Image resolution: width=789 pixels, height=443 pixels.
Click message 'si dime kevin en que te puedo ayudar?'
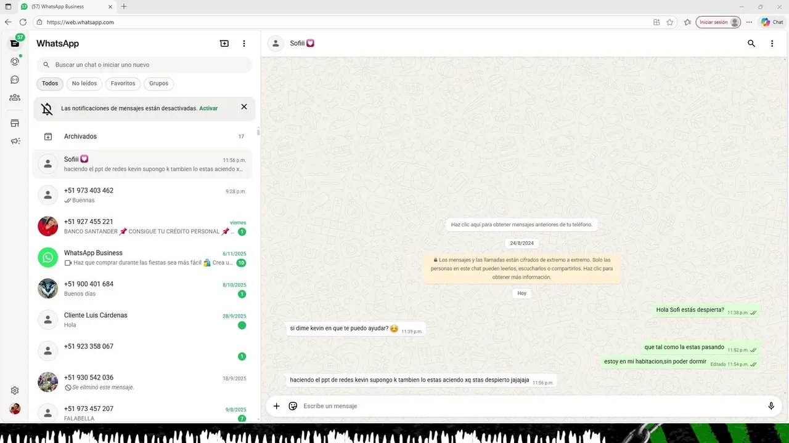click(356, 329)
